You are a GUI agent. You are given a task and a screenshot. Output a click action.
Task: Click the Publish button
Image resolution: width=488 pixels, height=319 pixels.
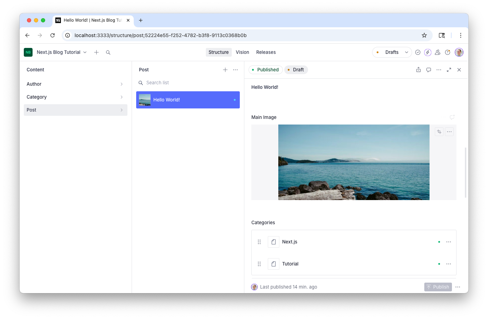(438, 287)
